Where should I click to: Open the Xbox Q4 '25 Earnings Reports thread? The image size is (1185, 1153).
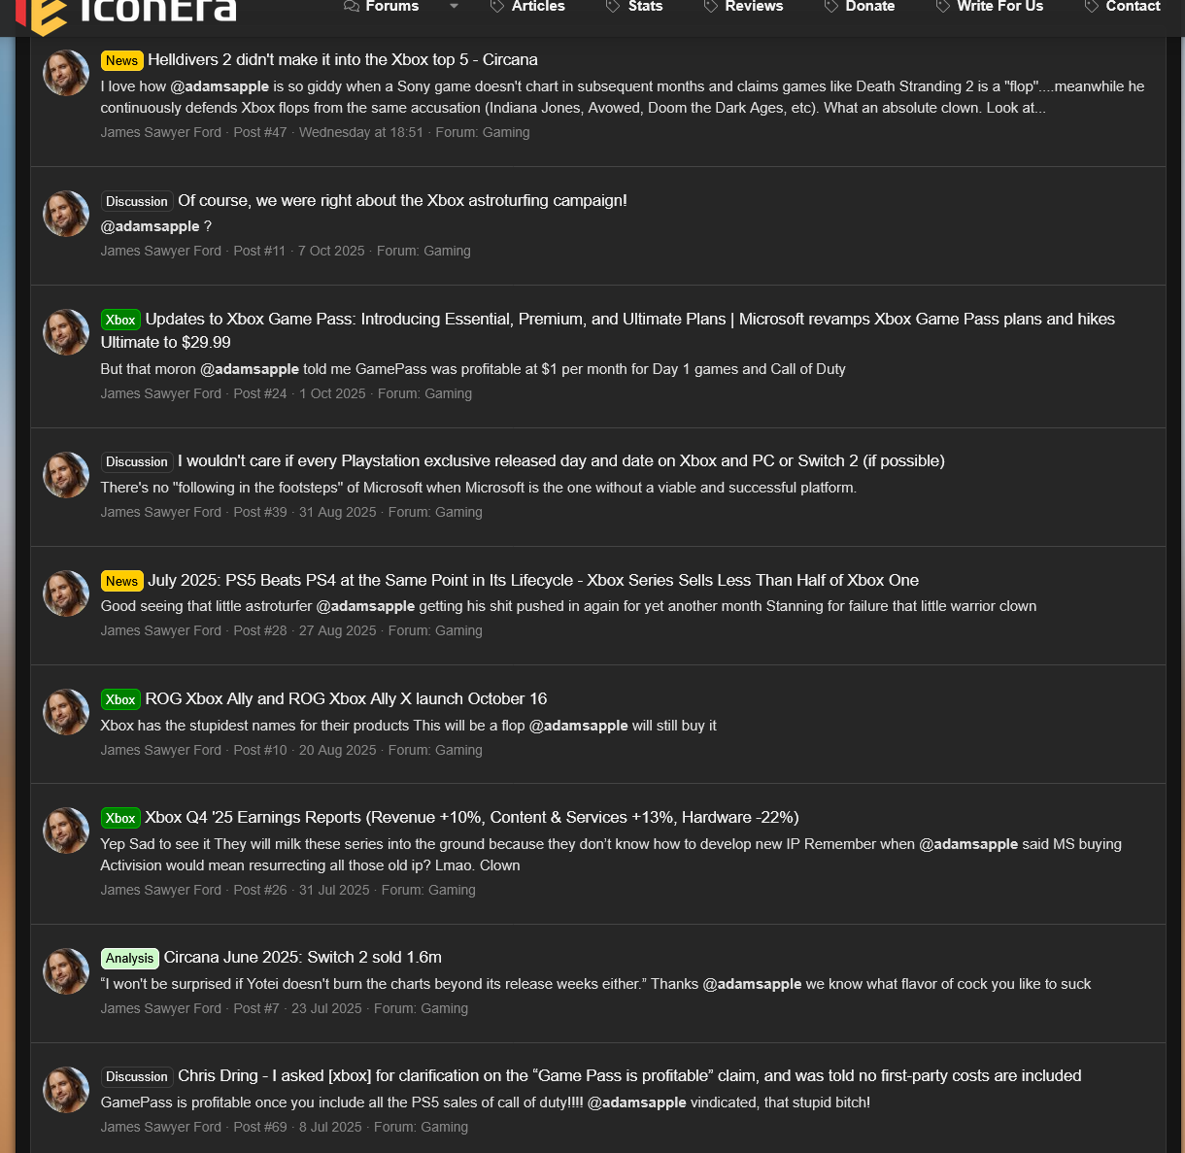(x=472, y=818)
